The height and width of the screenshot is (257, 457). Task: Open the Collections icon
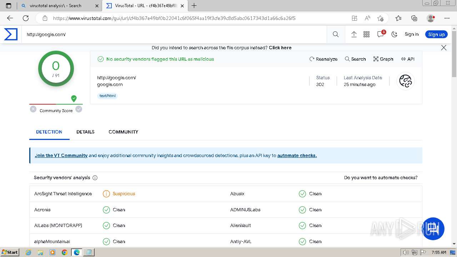point(414,18)
